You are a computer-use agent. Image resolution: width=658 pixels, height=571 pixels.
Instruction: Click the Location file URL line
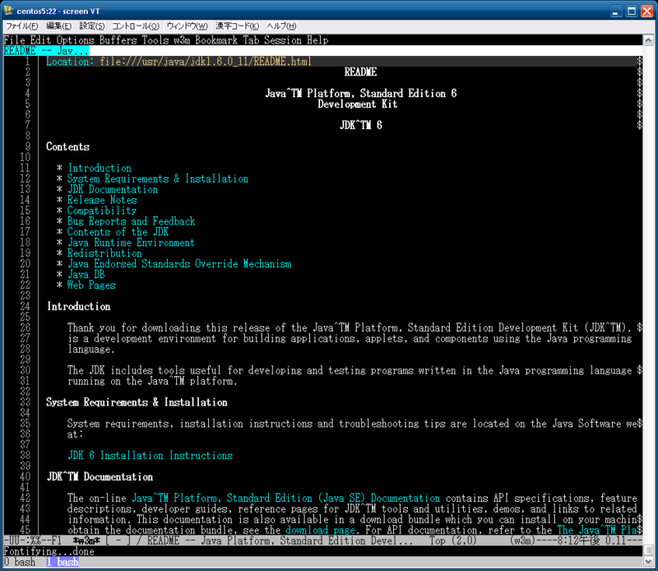(x=178, y=62)
